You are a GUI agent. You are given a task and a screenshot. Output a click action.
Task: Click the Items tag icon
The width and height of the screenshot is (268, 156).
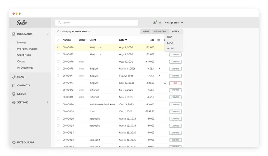[14, 77]
